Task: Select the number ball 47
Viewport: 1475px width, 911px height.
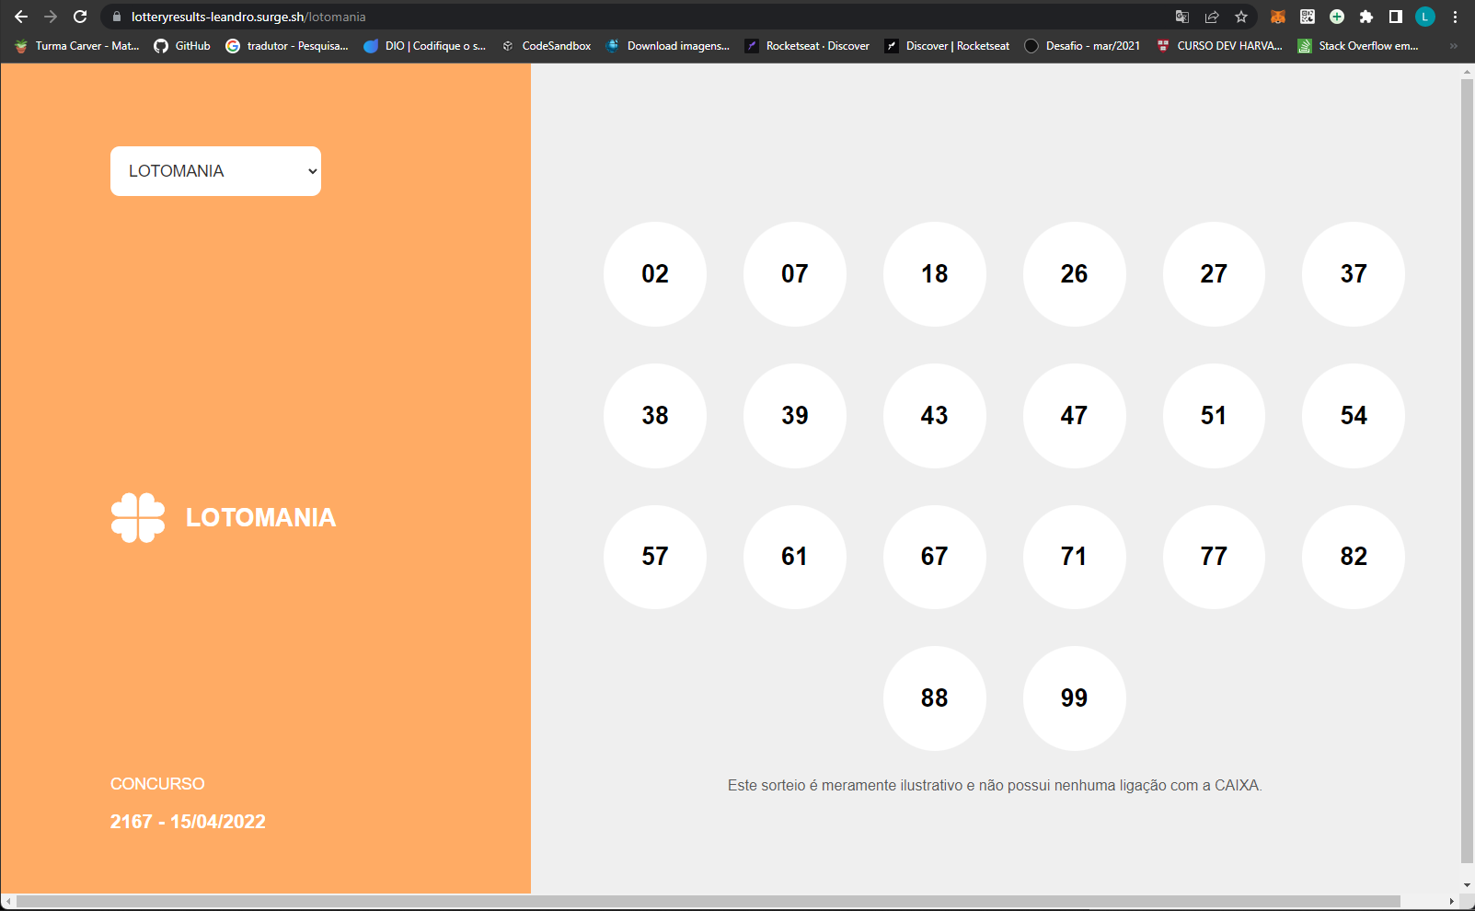Action: [1075, 416]
